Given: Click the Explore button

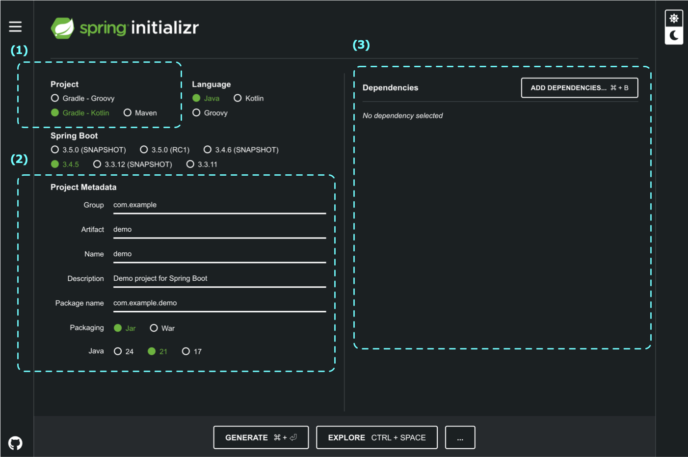Looking at the screenshot, I should click(376, 437).
